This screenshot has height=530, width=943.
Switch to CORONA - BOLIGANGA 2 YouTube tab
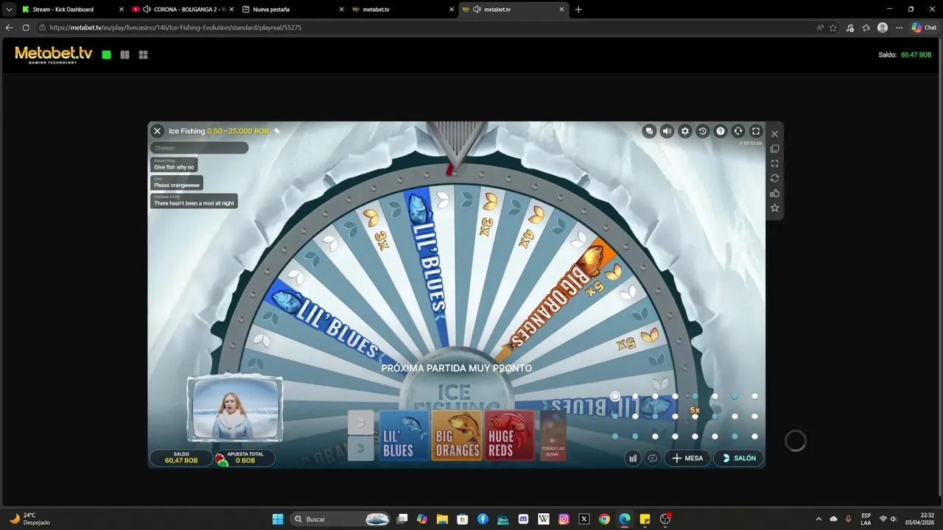pos(182,10)
